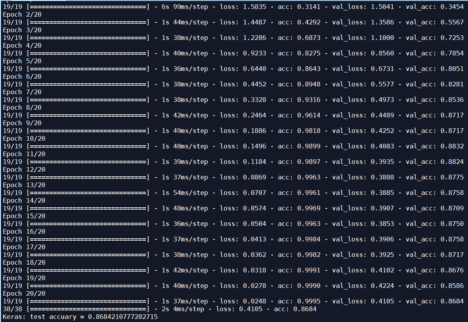Click the val_acc value 0.8709
Screen dimensions: 468x322
pos(452,208)
